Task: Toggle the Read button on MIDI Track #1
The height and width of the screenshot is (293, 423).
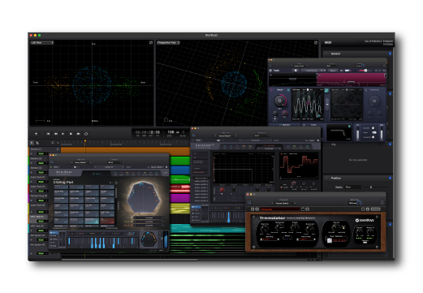Action: [41, 222]
